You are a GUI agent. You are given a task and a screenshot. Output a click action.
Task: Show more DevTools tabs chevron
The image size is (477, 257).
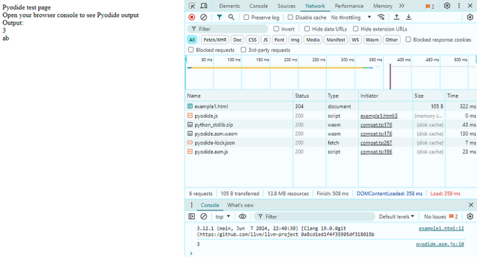pyautogui.click(x=402, y=6)
